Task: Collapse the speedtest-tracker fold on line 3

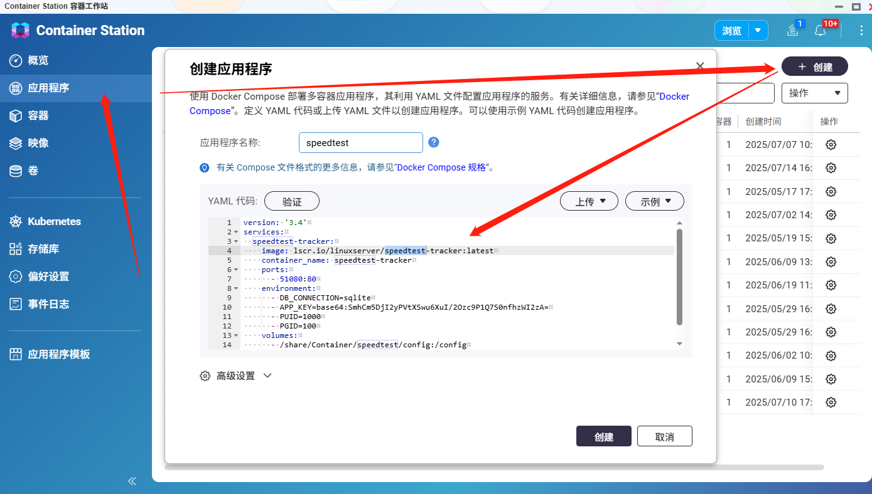Action: [x=235, y=241]
